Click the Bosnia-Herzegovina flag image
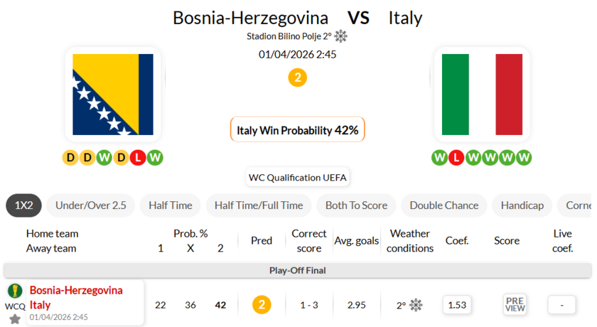Image resolution: width=597 pixels, height=327 pixels. [x=113, y=95]
